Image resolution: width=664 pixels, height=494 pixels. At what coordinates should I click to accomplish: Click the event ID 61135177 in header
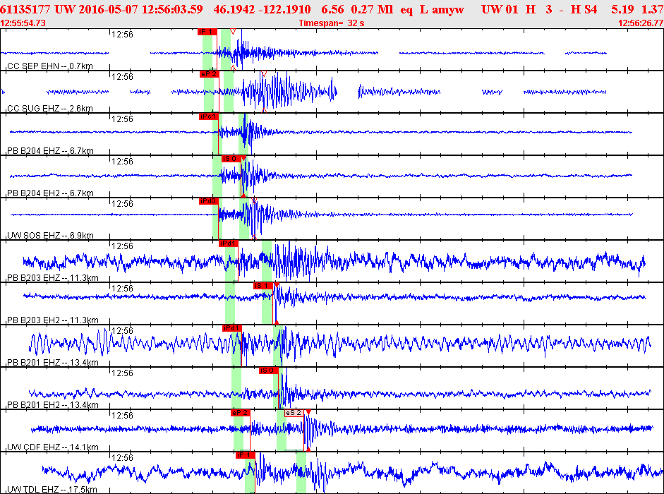[x=25, y=9]
